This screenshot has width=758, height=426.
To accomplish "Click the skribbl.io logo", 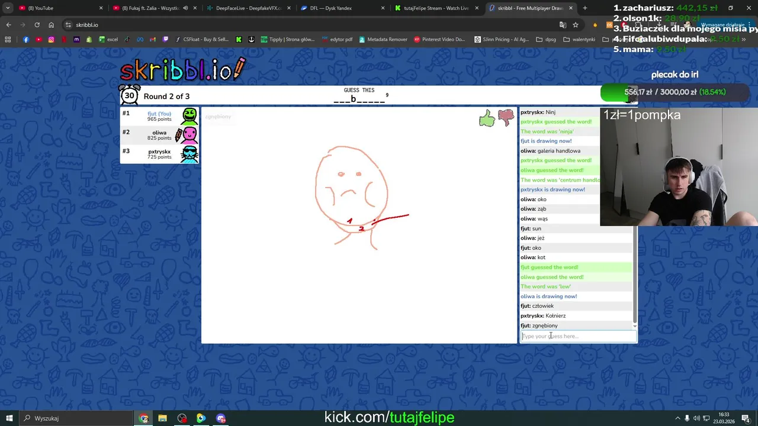I will point(182,70).
